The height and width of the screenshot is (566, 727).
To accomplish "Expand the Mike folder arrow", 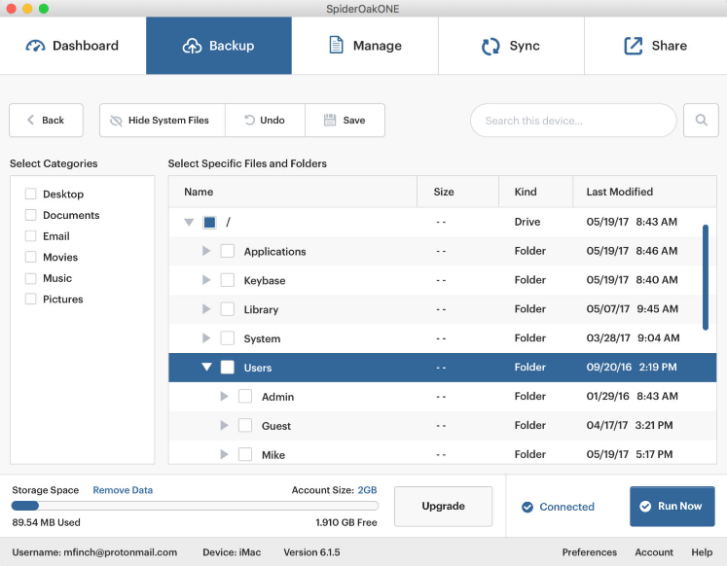I will point(224,454).
